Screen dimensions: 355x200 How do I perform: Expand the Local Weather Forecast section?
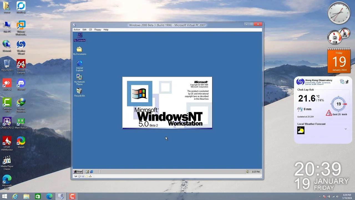pyautogui.click(x=346, y=129)
